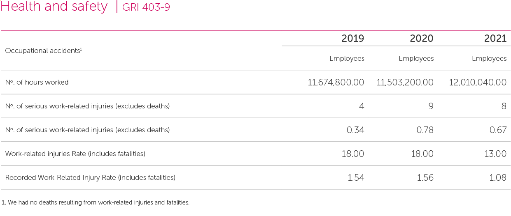Image resolution: width=511 pixels, height=216 pixels.
Task: Select the GRI 403-9 reference label
Action: click(x=146, y=7)
